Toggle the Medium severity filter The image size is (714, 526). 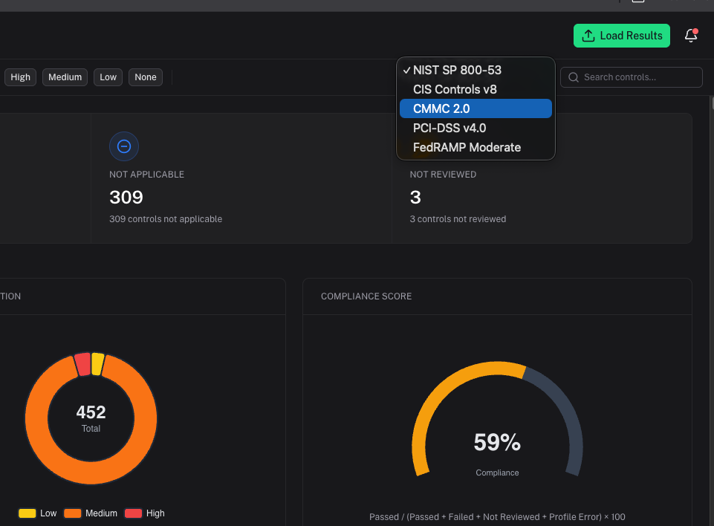coord(65,77)
